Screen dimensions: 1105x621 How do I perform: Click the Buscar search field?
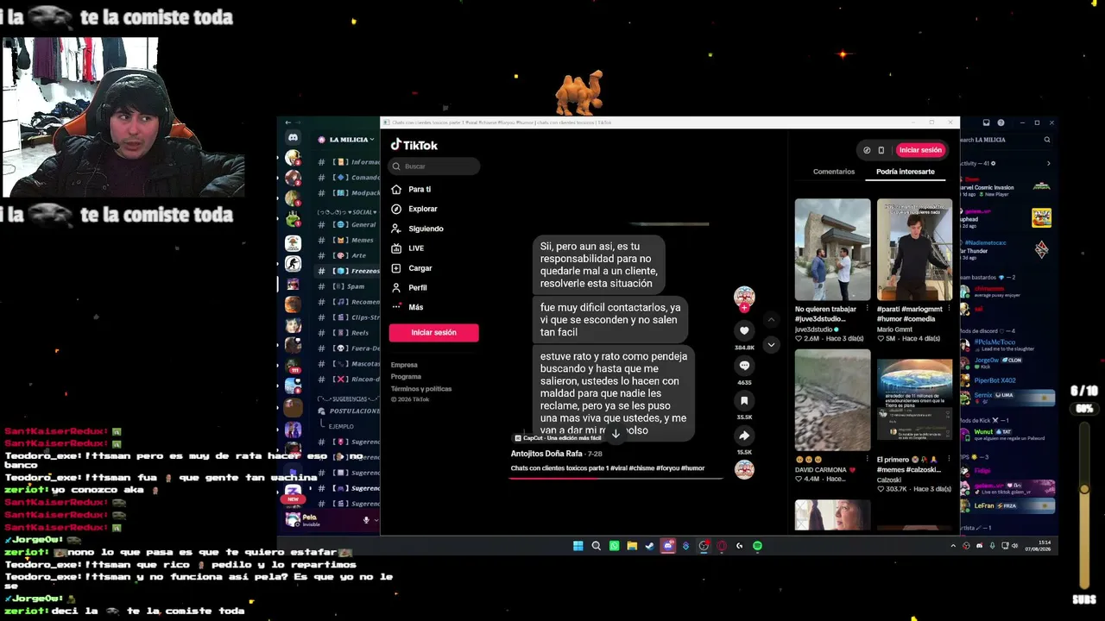pos(433,166)
